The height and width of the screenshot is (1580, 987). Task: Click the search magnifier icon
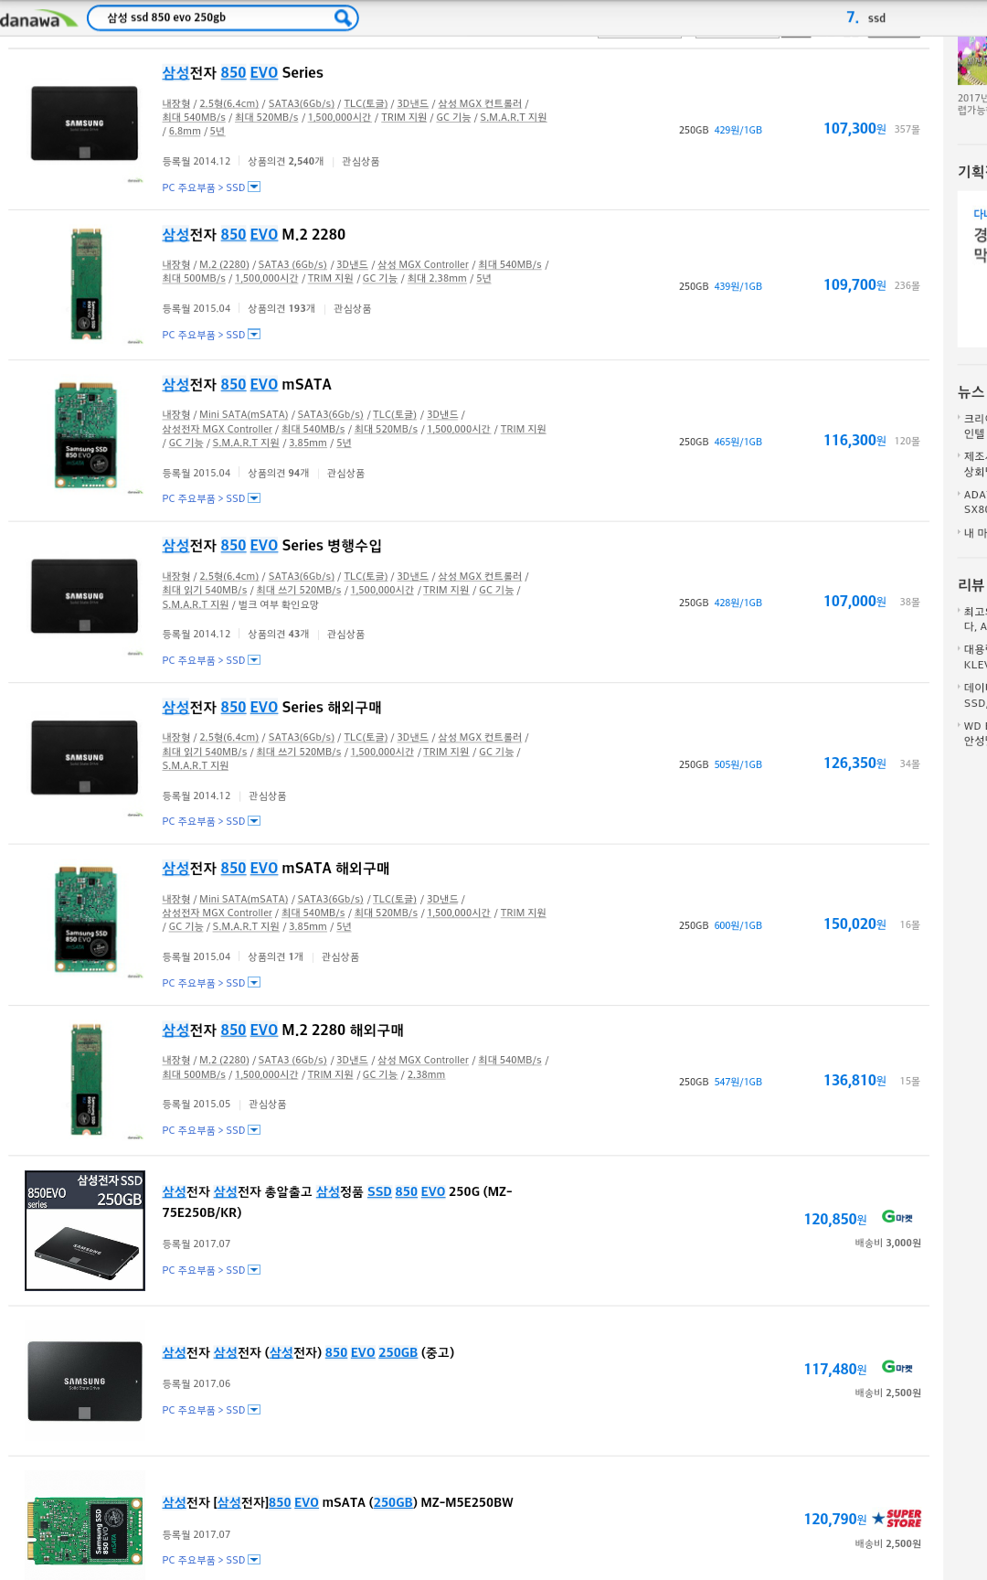[343, 17]
